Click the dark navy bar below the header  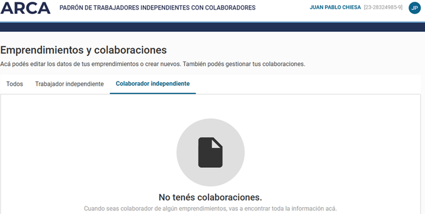[212, 27]
